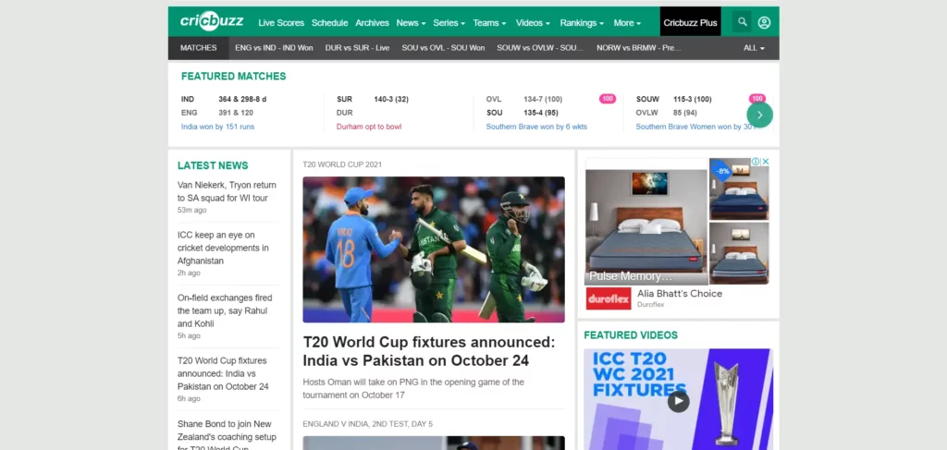Expand the Teams dropdown menu

click(489, 23)
